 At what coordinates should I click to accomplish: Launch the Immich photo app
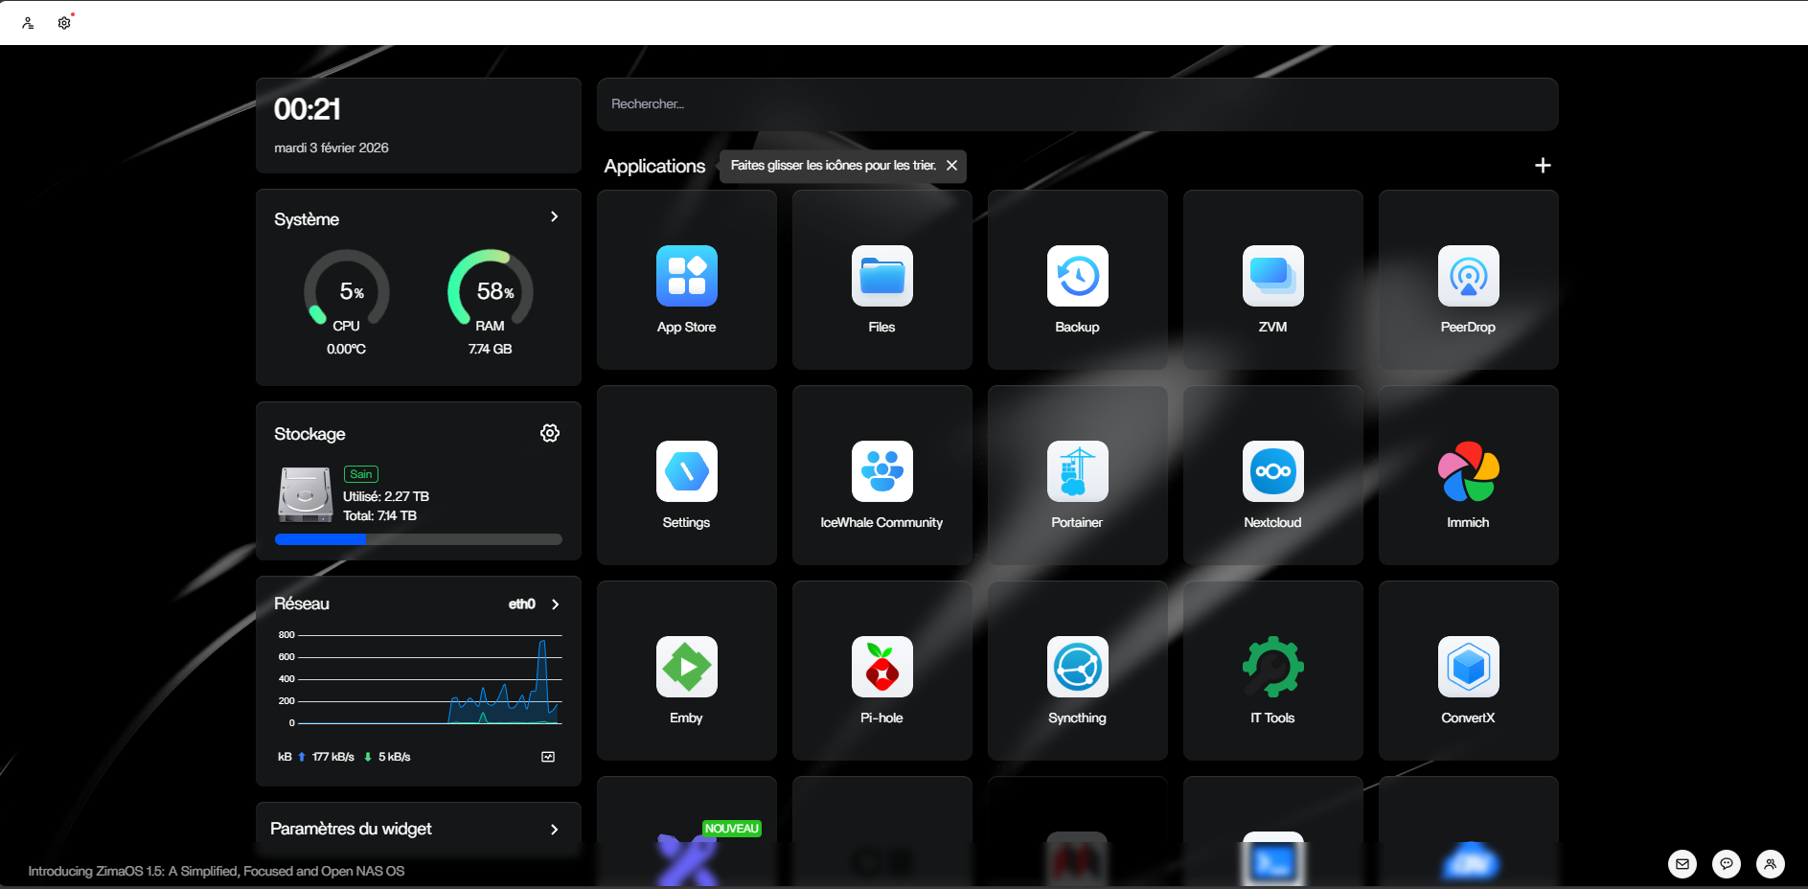coord(1468,472)
